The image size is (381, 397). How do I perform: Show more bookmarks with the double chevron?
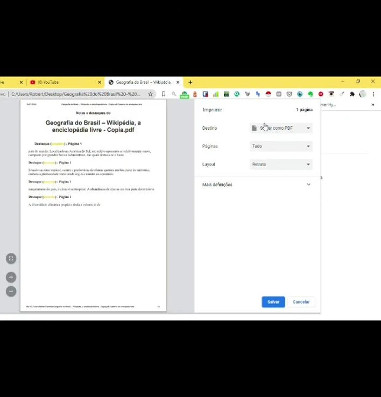(373, 104)
